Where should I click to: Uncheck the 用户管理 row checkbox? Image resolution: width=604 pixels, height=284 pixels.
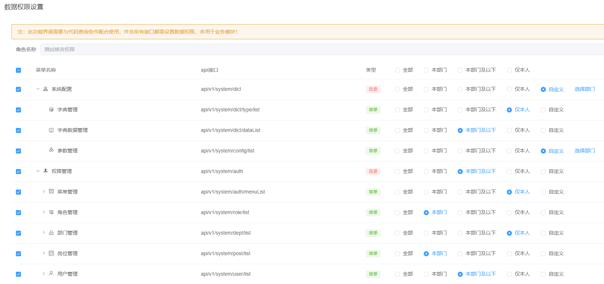18,274
